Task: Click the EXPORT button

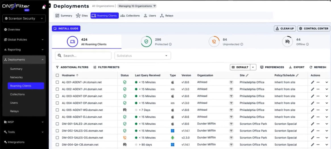Action: 297,67
